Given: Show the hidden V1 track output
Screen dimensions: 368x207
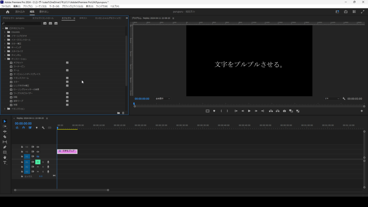Looking at the screenshot, I should [x=38, y=157].
